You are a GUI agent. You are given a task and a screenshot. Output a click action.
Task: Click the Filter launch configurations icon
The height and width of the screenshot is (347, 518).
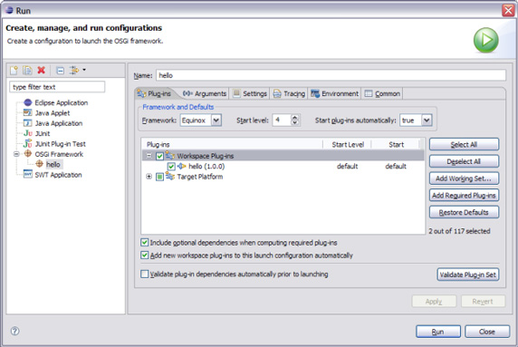click(x=74, y=70)
